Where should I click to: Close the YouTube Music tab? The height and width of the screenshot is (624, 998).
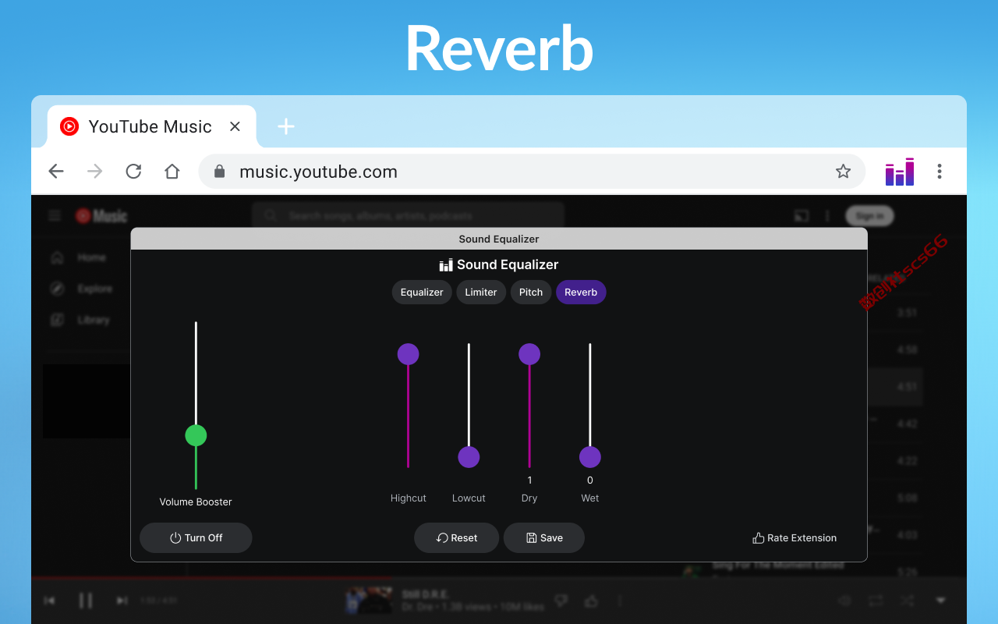(x=235, y=126)
